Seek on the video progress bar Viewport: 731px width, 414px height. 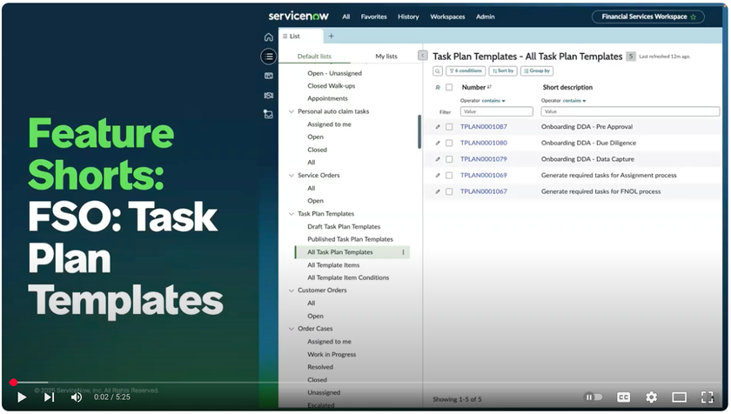pos(365,383)
